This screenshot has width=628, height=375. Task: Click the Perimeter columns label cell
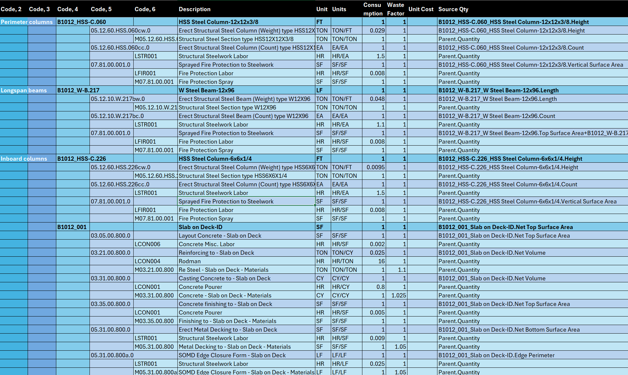28,22
